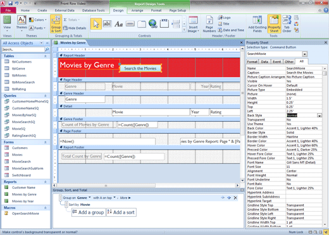Open the Group & Sort tool
This screenshot has height=235, width=329.
click(x=56, y=24)
